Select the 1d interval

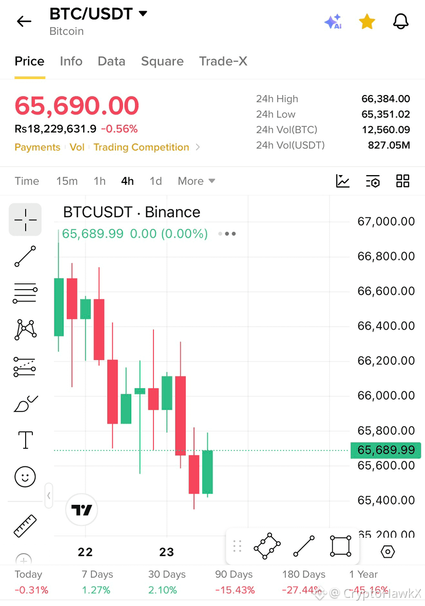coord(156,181)
